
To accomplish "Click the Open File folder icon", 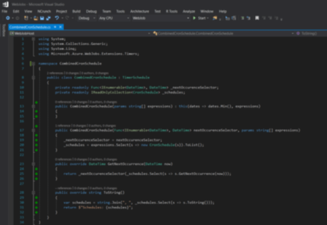I will [36, 18].
